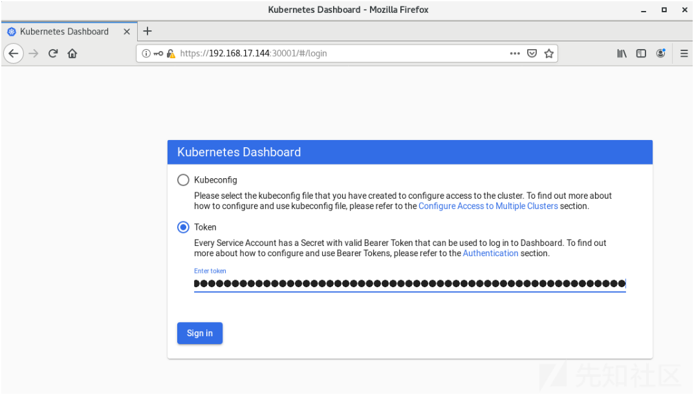This screenshot has height=395, width=694.
Task: Go back with the browser back arrow
Action: (14, 54)
